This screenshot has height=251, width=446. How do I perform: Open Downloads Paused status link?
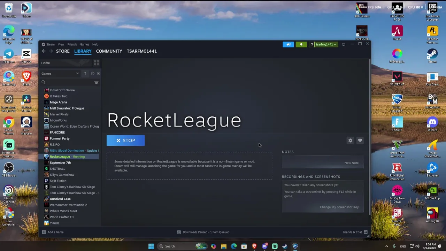point(206,232)
